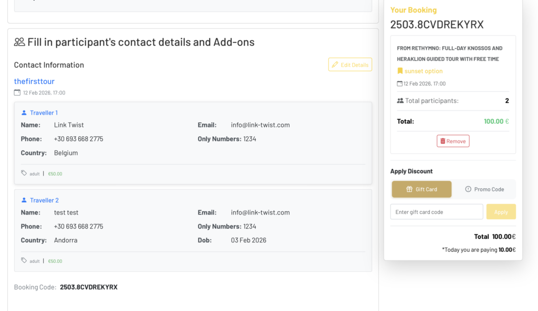Click the Total participants people icon
The width and height of the screenshot is (538, 311).
point(400,101)
